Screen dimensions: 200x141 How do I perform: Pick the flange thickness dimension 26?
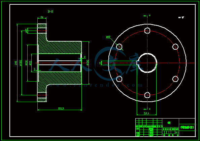point(42,17)
